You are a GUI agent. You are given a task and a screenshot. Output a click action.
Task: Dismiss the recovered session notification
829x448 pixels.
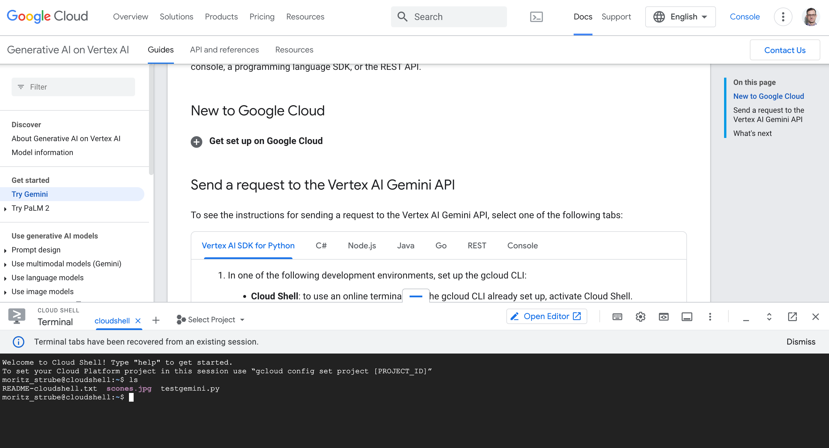801,342
